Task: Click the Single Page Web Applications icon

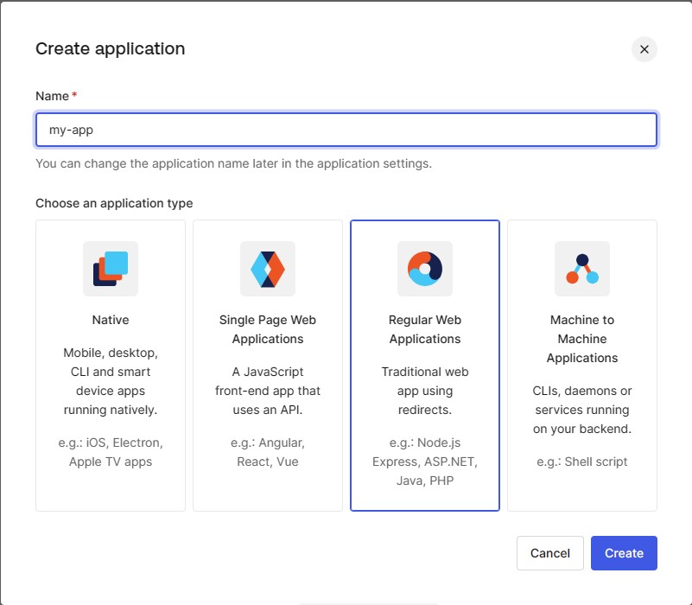Action: (268, 269)
